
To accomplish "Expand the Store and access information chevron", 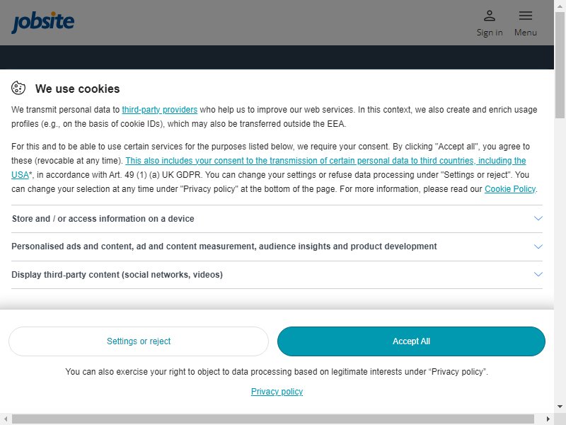I will [x=538, y=218].
